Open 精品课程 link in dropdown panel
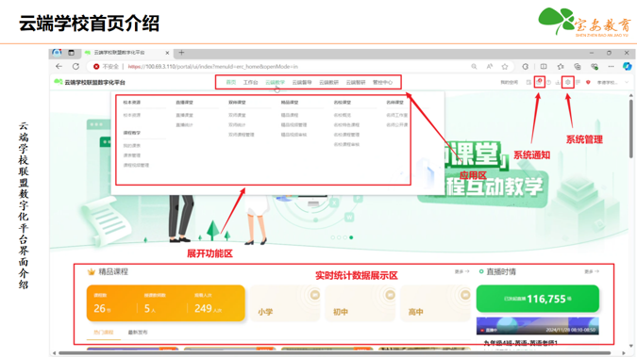This screenshot has height=357, width=637. tap(290, 115)
